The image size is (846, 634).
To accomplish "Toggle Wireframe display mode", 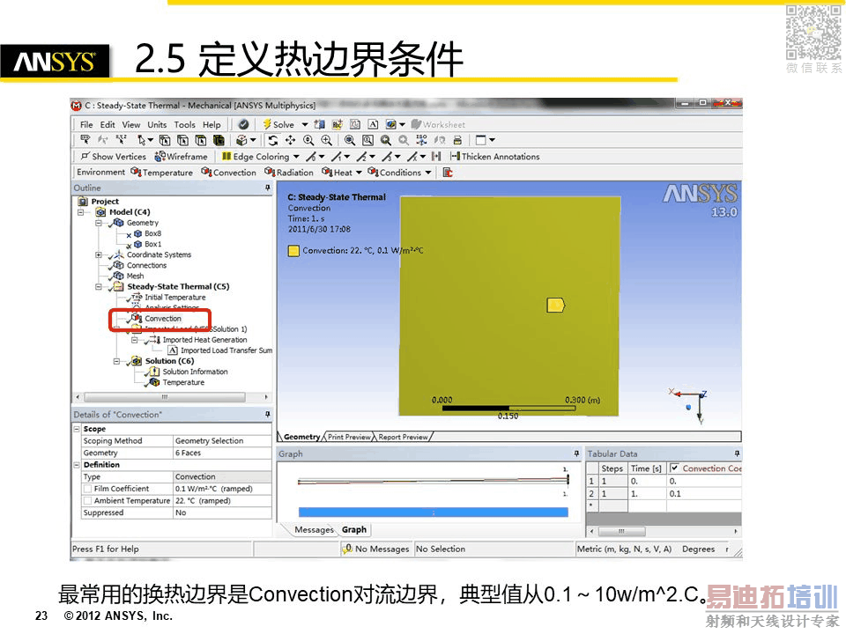I will pyautogui.click(x=181, y=157).
